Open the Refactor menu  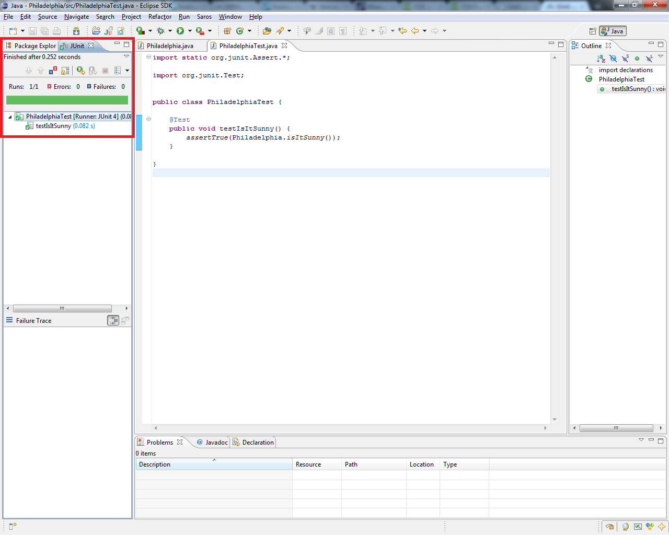click(x=159, y=17)
